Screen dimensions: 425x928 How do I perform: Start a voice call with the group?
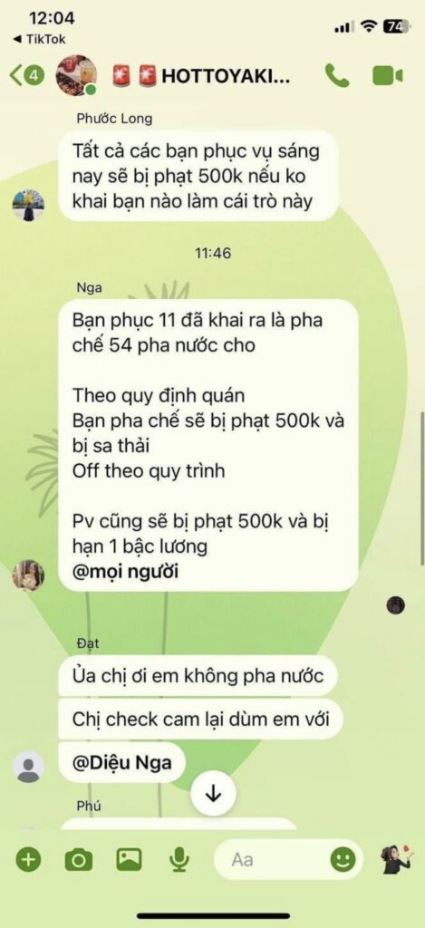[x=337, y=76]
